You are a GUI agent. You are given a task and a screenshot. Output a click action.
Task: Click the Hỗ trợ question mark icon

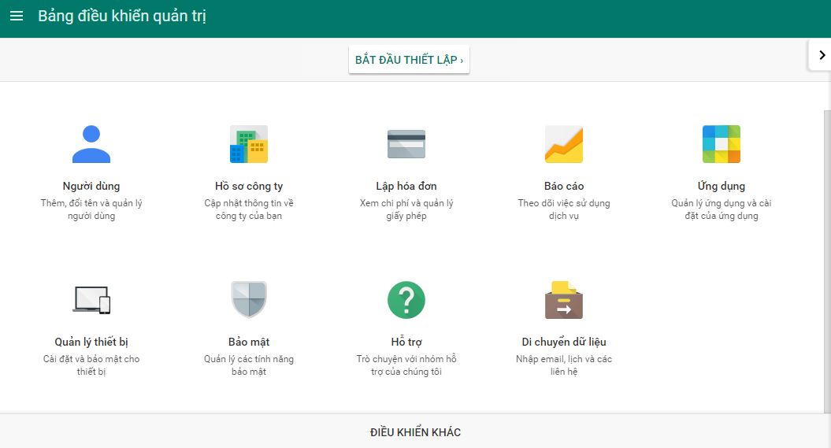(406, 300)
